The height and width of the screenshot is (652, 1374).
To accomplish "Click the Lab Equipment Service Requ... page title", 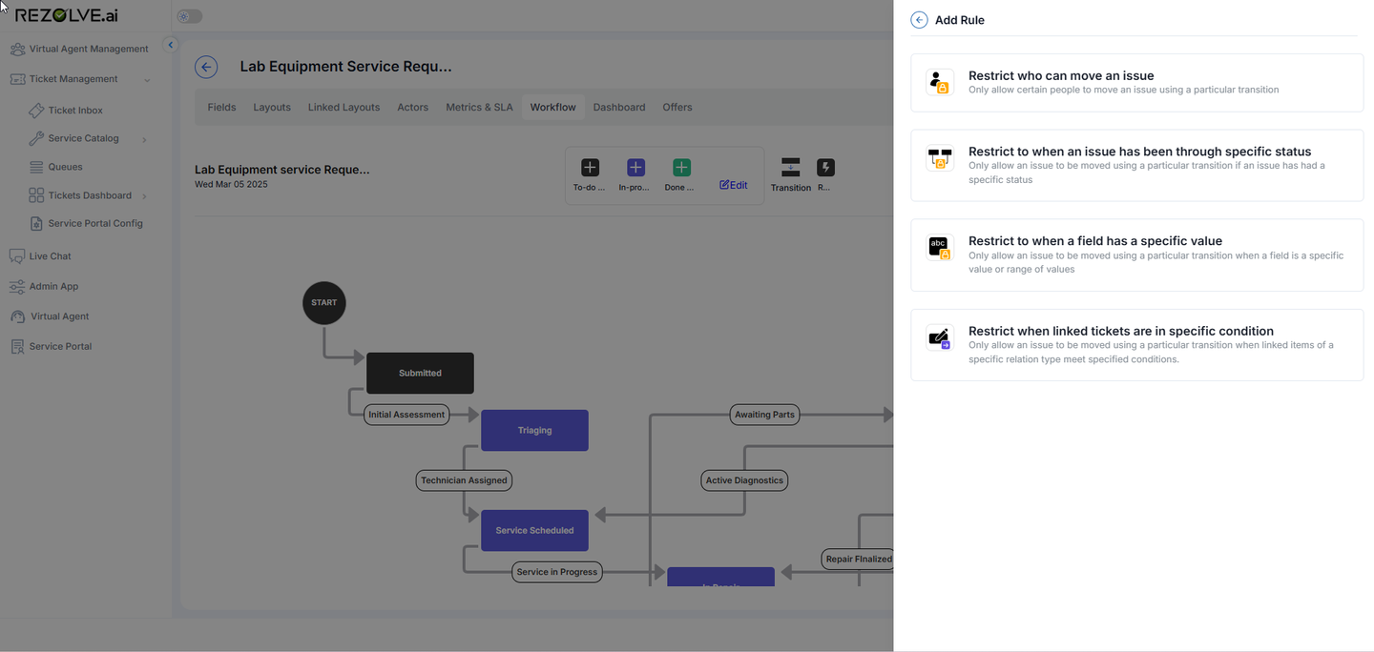I will [x=345, y=67].
